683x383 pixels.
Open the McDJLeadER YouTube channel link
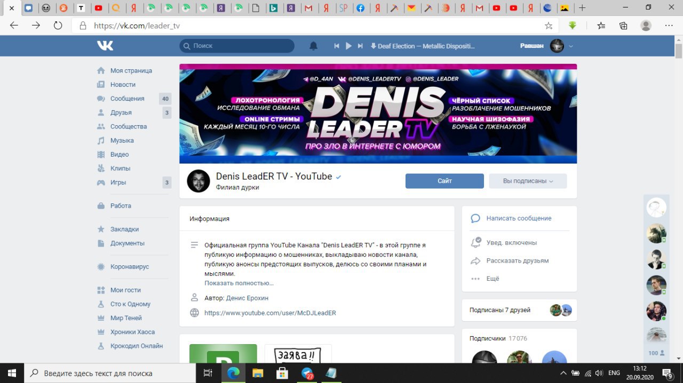tap(270, 313)
